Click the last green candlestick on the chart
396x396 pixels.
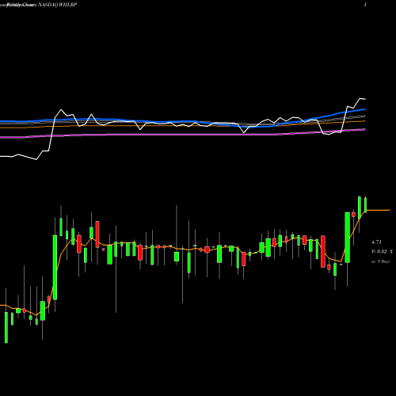click(x=366, y=205)
